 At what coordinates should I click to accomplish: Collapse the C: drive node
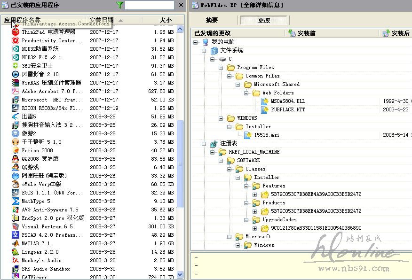212,59
